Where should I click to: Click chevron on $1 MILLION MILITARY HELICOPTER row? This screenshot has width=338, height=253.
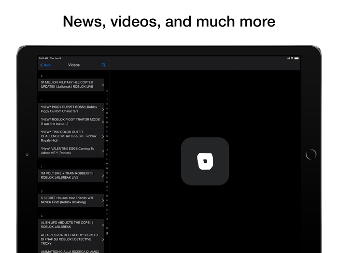click(x=103, y=85)
